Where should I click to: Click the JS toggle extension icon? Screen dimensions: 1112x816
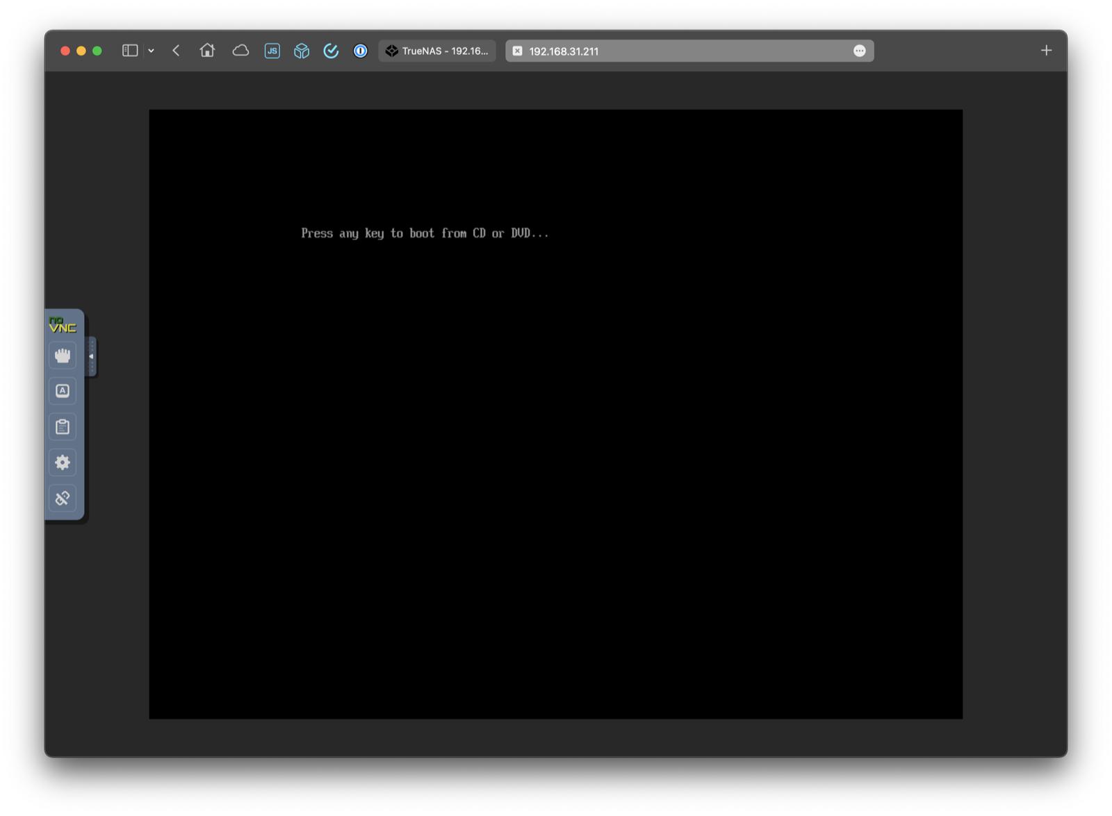272,50
